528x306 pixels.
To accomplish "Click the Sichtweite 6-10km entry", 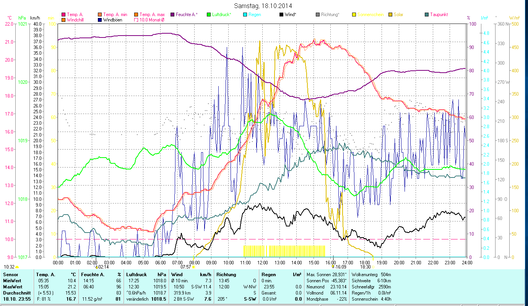I will point(372,281).
